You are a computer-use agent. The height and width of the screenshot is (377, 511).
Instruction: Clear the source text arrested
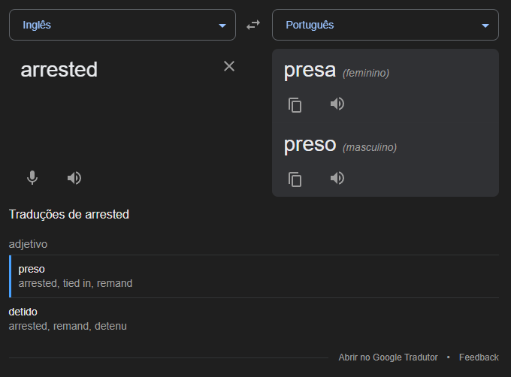click(x=229, y=66)
